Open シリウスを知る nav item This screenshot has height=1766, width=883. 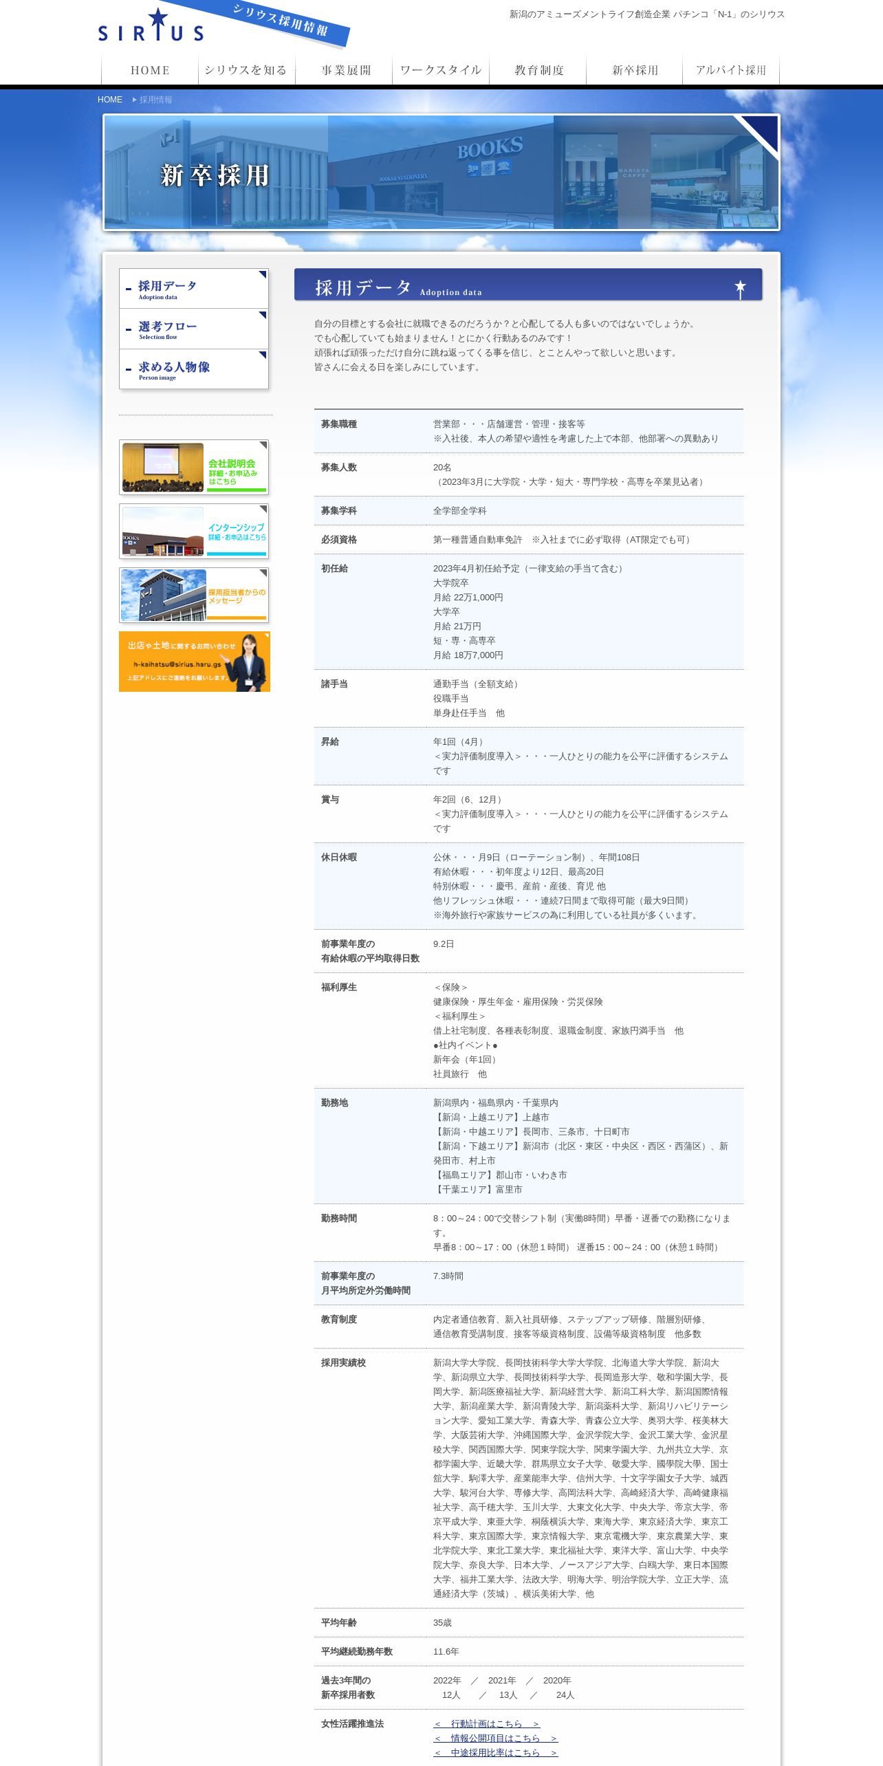click(246, 70)
